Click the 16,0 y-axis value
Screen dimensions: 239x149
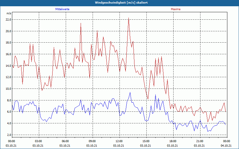(x=9, y=54)
